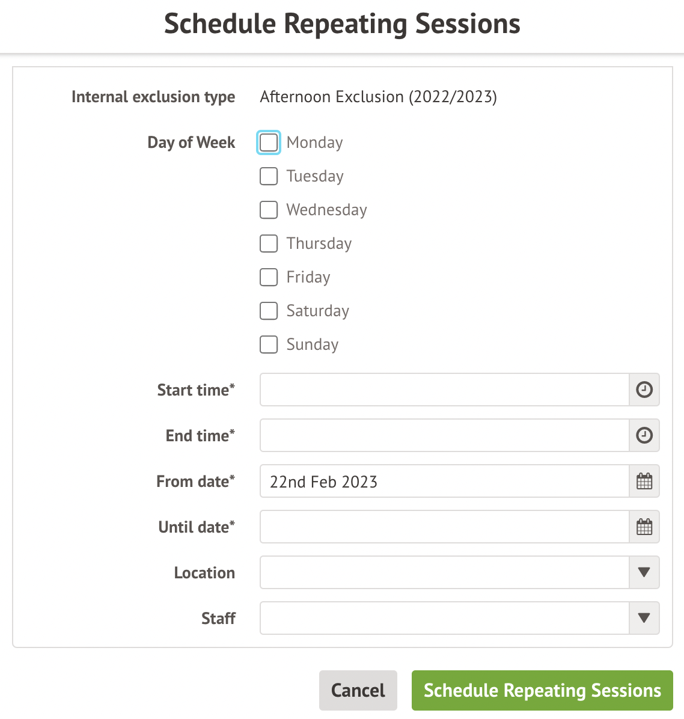This screenshot has height=719, width=684.
Task: Click the From date field showing 22nd Feb 2023
Action: click(x=444, y=481)
